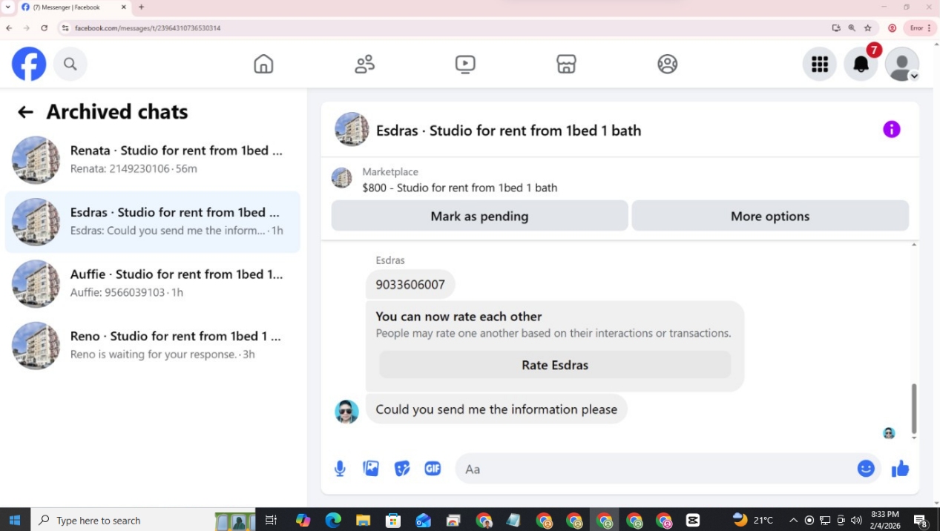Open a new browser tab
Image resolution: width=940 pixels, height=531 pixels.
pyautogui.click(x=141, y=7)
